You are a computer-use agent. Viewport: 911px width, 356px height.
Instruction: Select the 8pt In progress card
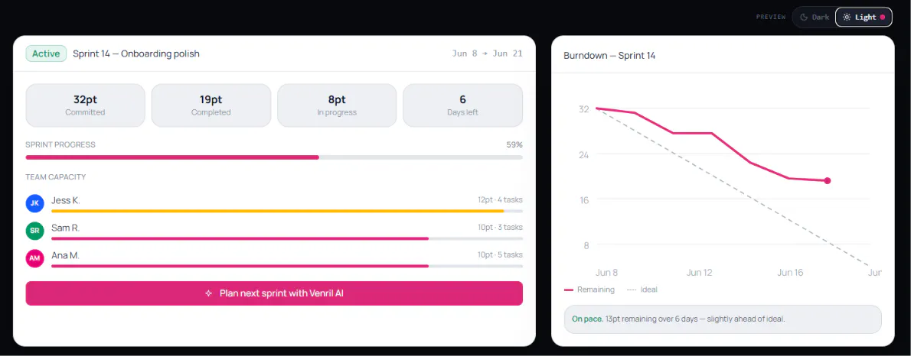click(337, 105)
